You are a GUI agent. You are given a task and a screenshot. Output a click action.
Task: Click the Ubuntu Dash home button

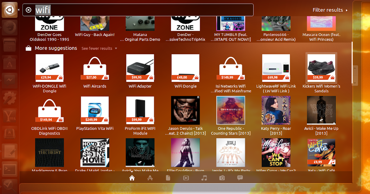pyautogui.click(x=10, y=10)
